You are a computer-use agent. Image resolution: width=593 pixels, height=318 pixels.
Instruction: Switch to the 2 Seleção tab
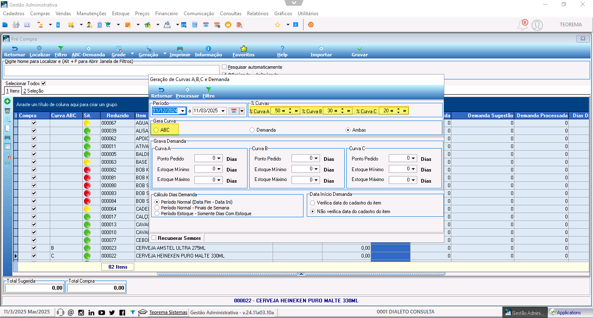33,91
